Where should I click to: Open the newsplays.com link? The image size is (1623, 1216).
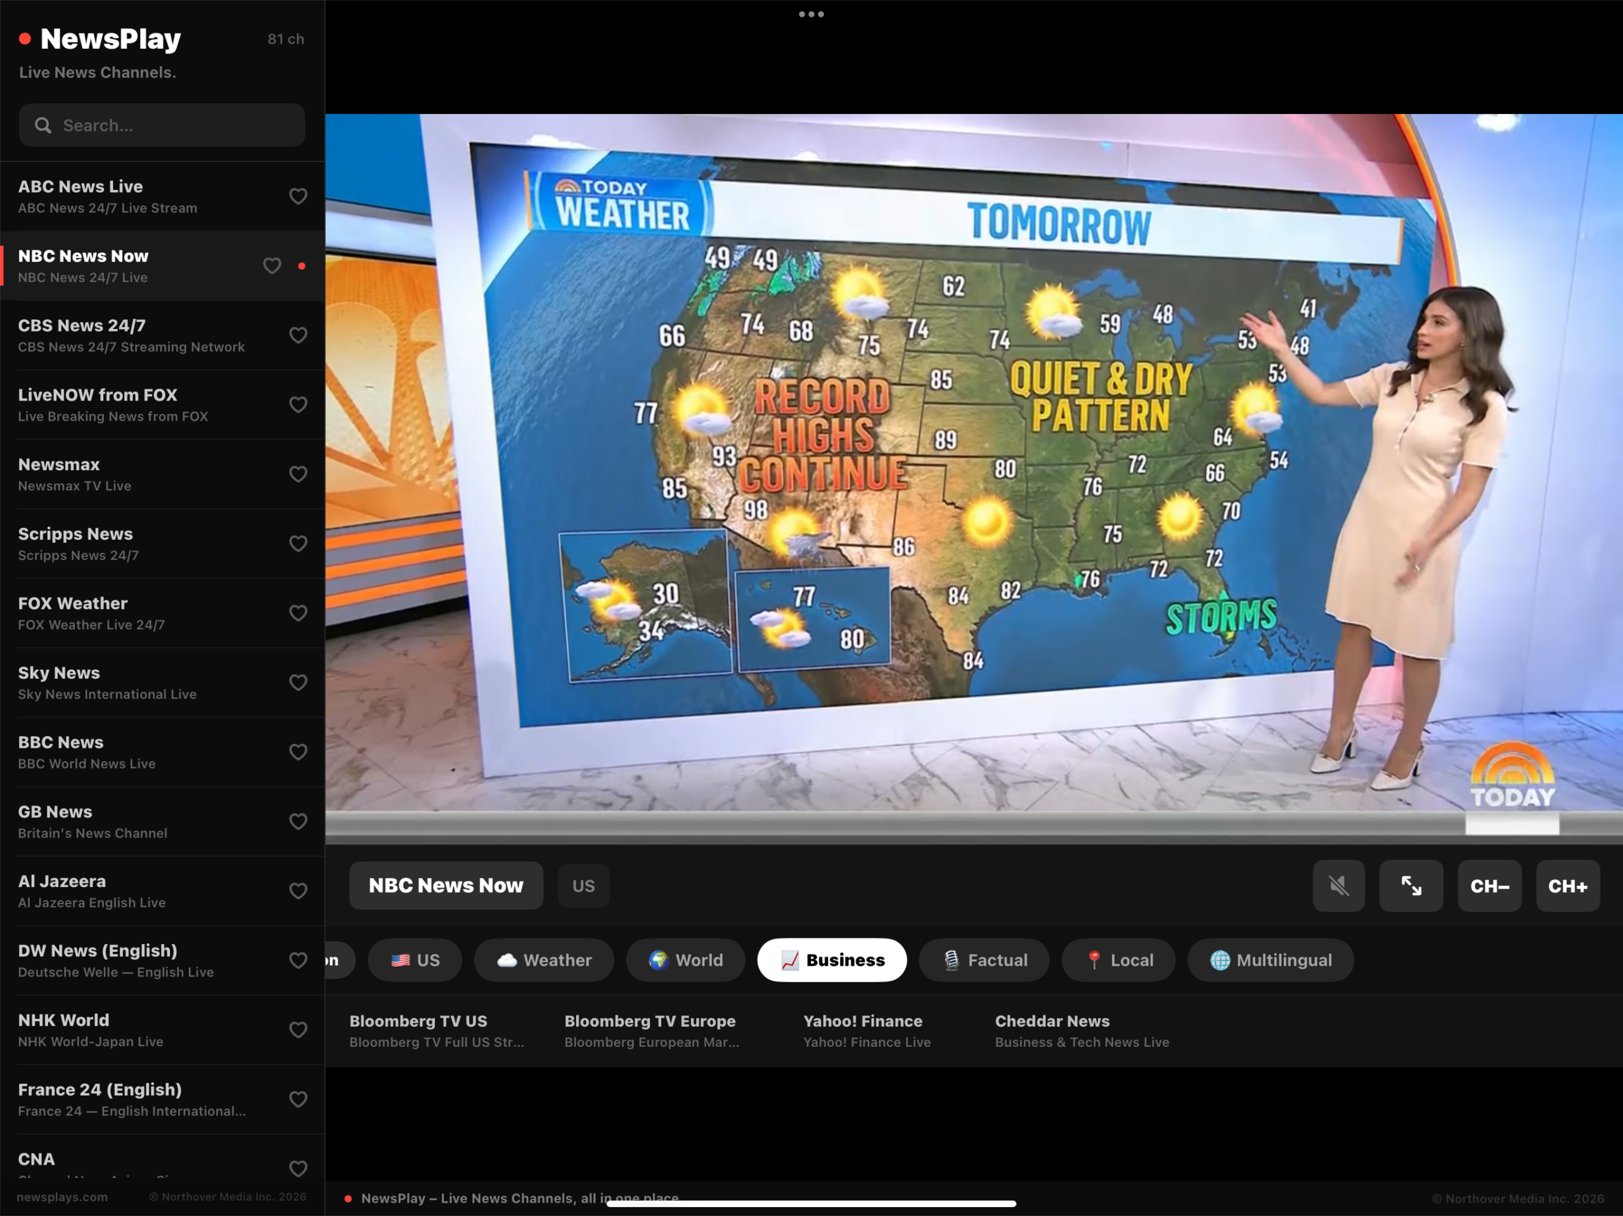coord(62,1196)
